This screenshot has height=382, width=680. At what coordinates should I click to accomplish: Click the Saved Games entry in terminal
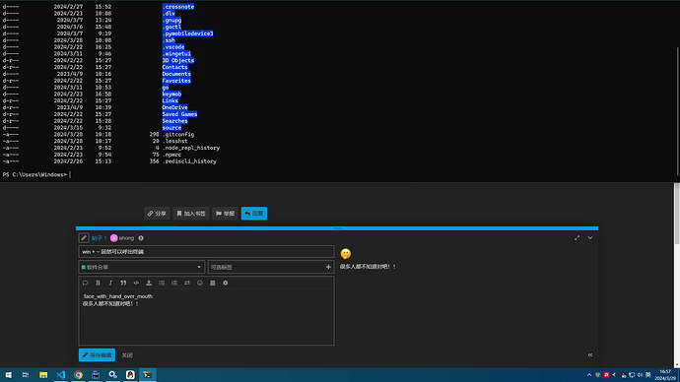(x=180, y=114)
